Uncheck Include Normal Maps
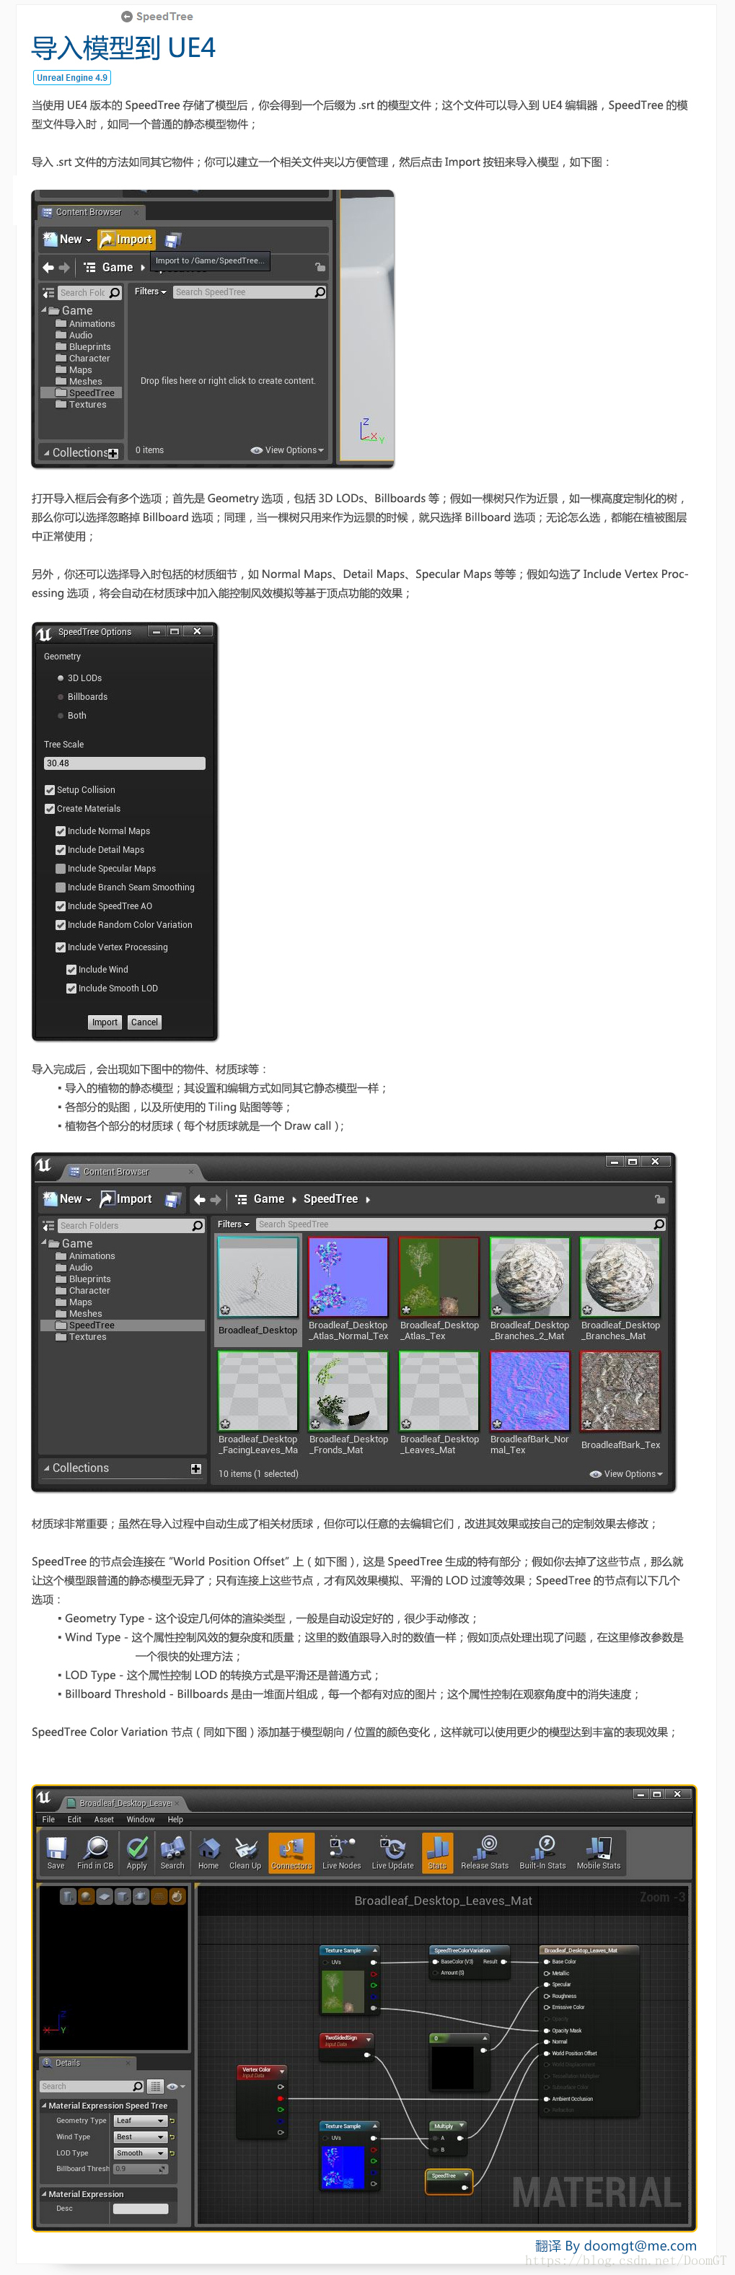Image resolution: width=735 pixels, height=2275 pixels. 61,831
